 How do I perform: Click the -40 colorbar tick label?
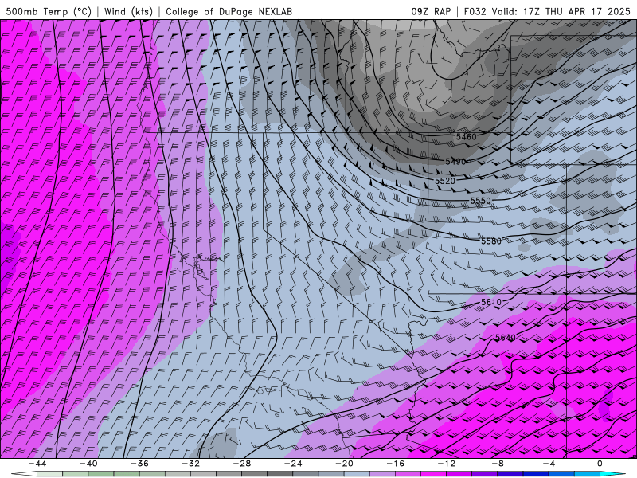click(88, 464)
